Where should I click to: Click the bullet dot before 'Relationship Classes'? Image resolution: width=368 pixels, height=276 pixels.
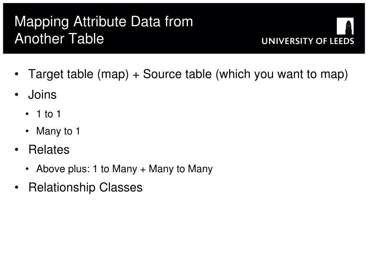point(17,188)
